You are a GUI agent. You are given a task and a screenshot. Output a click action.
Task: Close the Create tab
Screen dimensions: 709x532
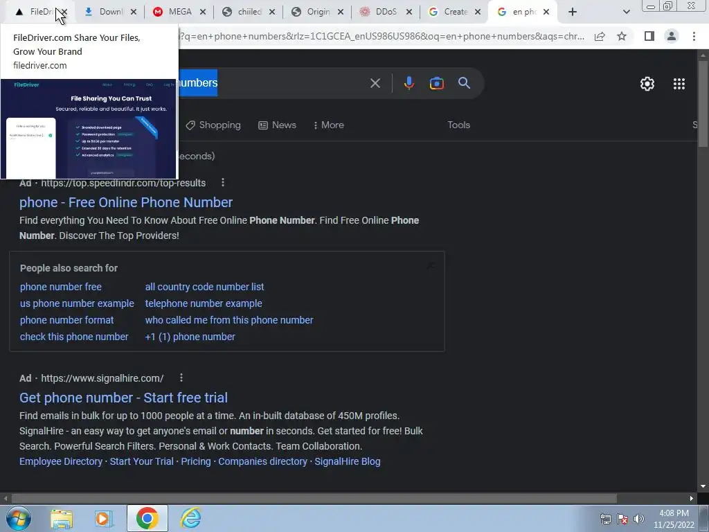478,12
